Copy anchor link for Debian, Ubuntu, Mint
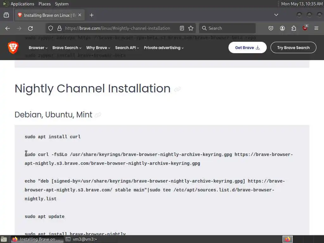This screenshot has width=324, height=243. (x=98, y=115)
